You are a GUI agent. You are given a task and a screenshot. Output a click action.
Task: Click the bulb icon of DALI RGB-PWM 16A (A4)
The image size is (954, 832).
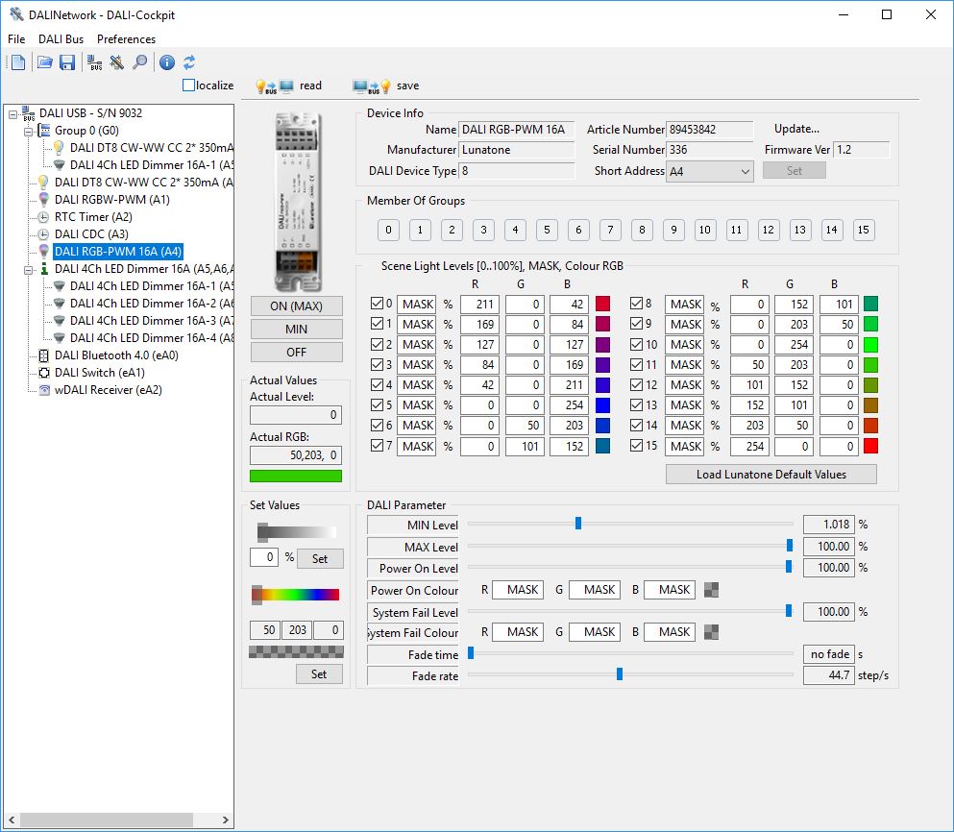[44, 252]
